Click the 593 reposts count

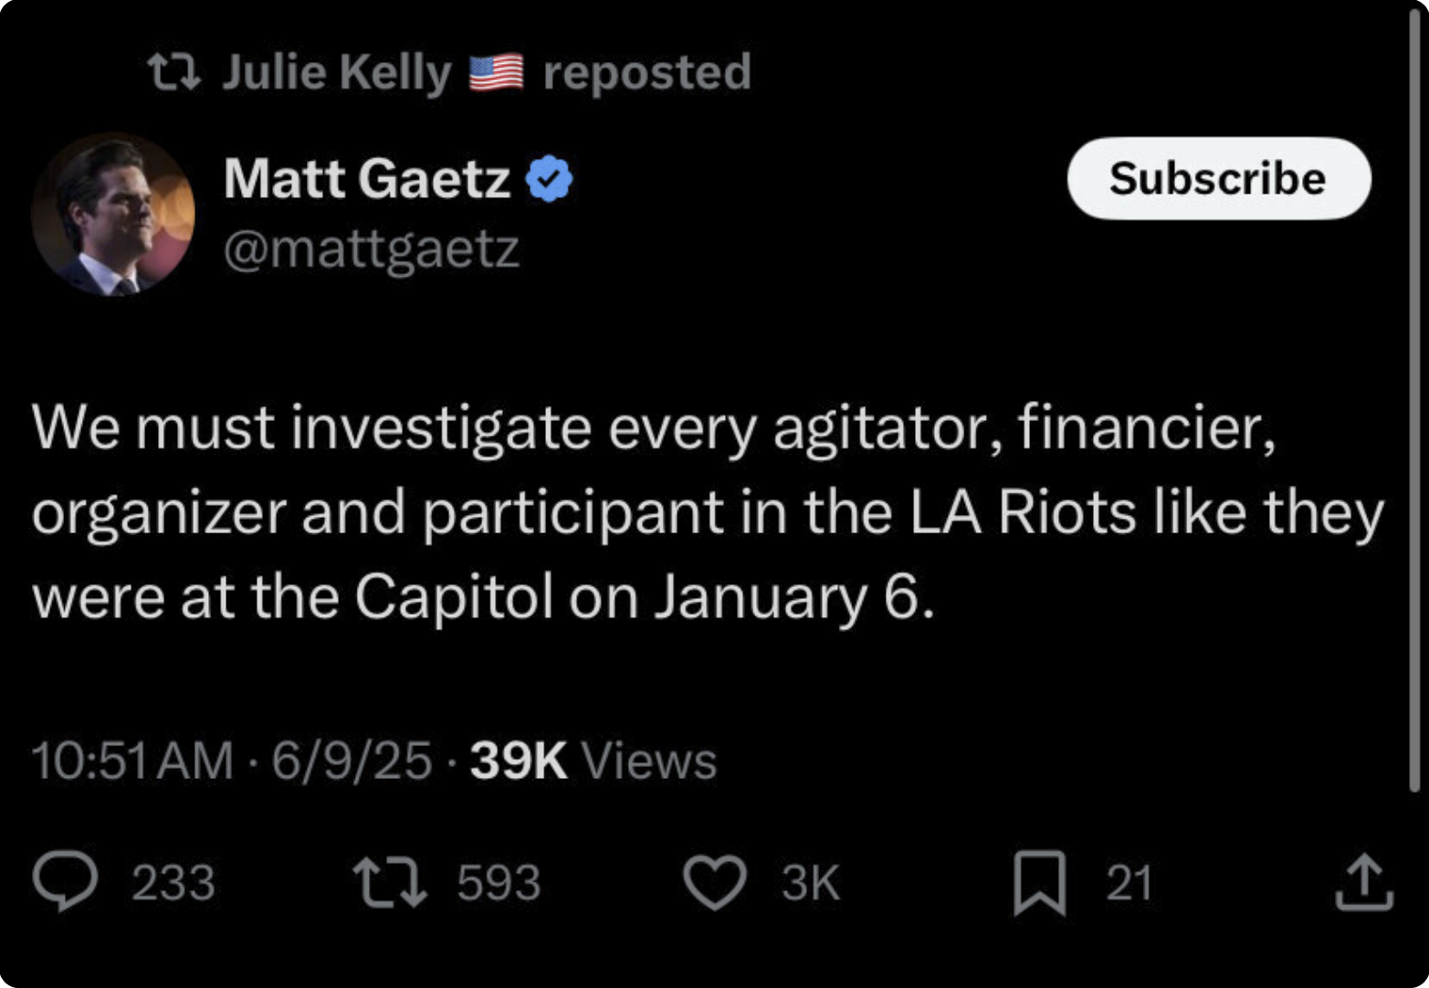click(499, 883)
